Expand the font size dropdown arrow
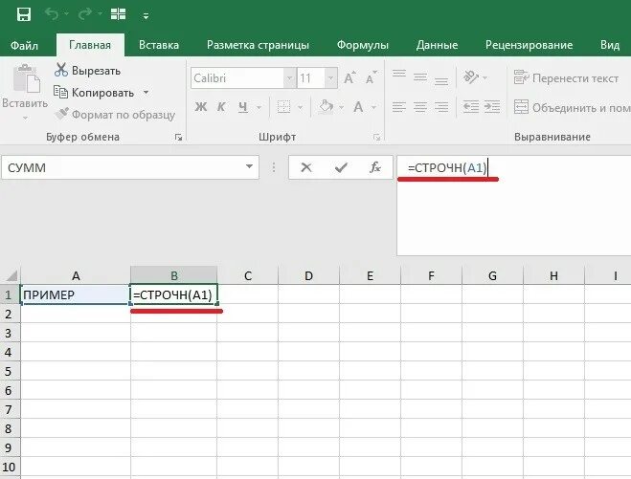This screenshot has width=631, height=479. 330,78
